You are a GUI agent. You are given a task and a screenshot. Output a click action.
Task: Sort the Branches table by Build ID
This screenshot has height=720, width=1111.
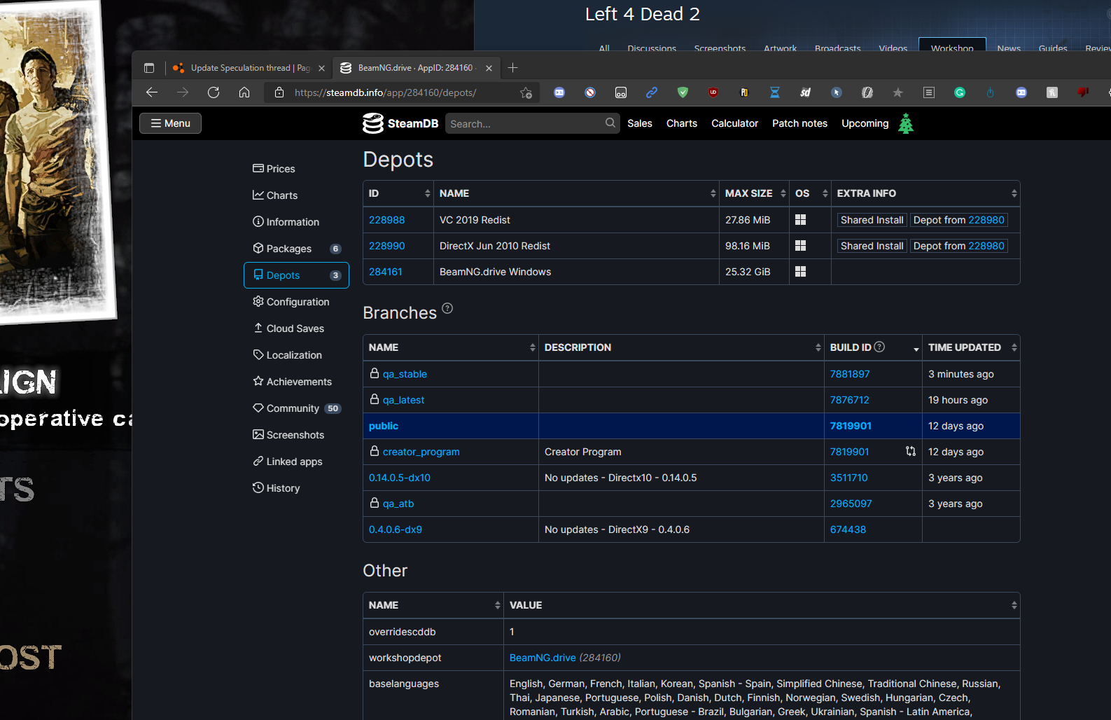click(x=873, y=347)
